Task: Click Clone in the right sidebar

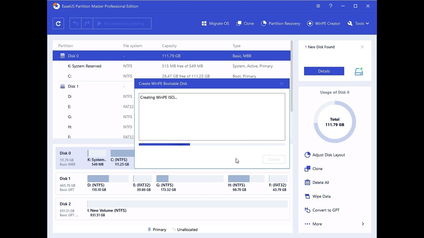Action: click(313, 169)
